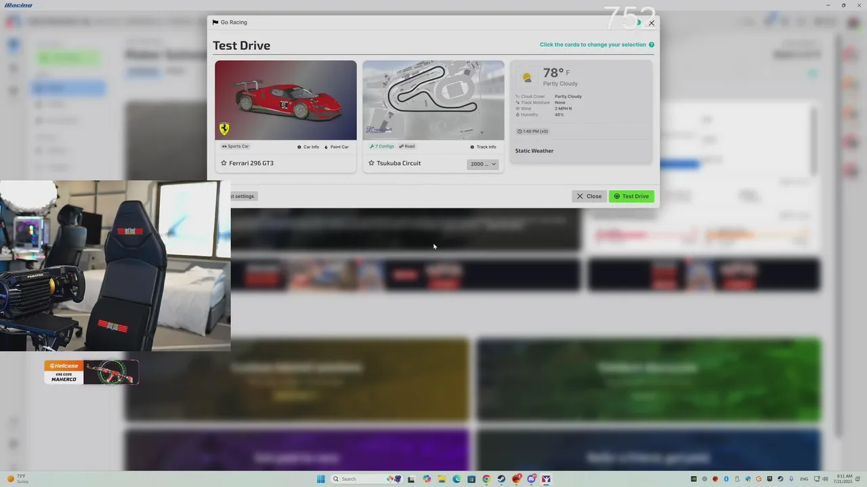Click the 7 Configs tag

381,146
